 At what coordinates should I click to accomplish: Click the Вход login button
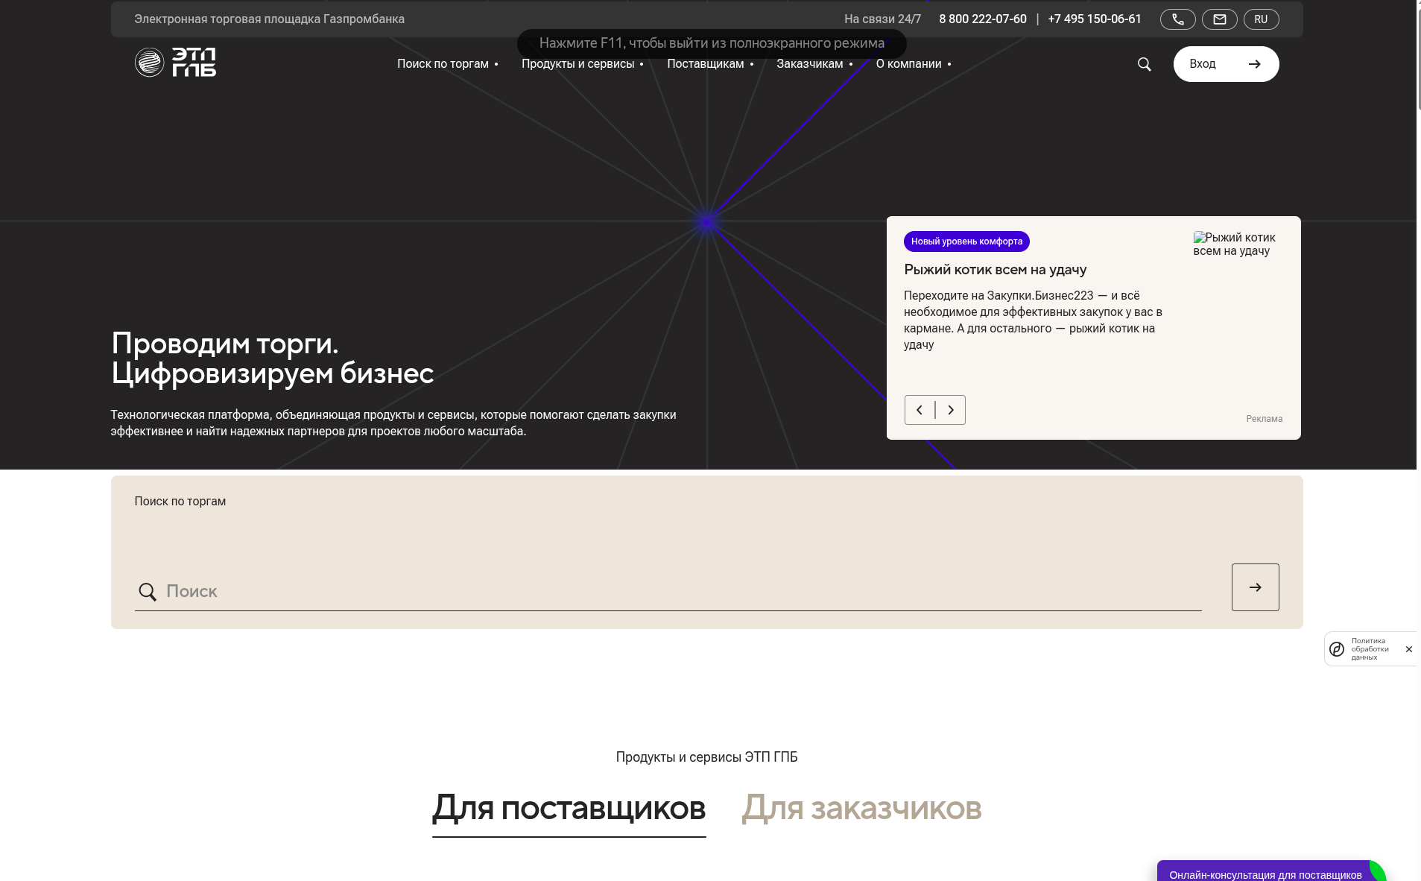(1226, 64)
